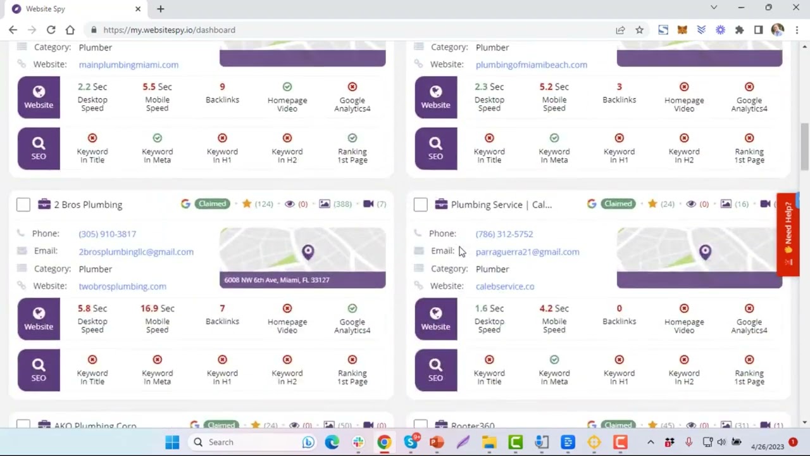
Task: Reload the Website Spy dashboard
Action: tap(51, 30)
